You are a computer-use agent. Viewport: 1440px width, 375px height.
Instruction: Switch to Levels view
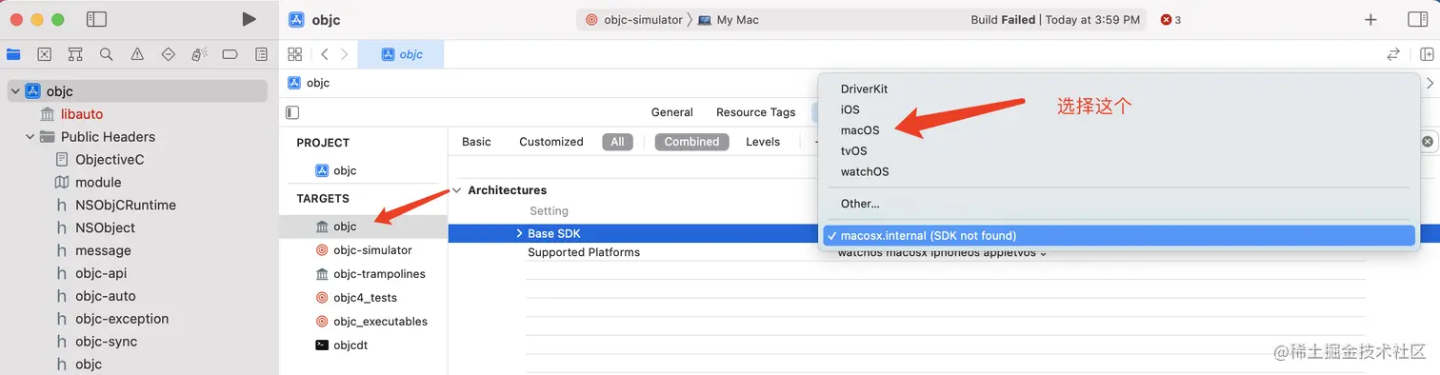[x=763, y=142]
